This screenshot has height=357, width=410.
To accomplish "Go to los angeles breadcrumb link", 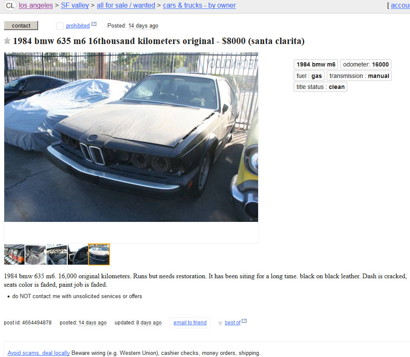I will tap(36, 5).
